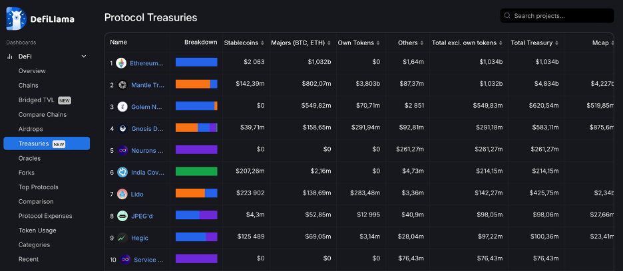Collapse the DeFi sidebar section chevron
Image resolution: width=623 pixels, height=271 pixels.
pyautogui.click(x=84, y=56)
